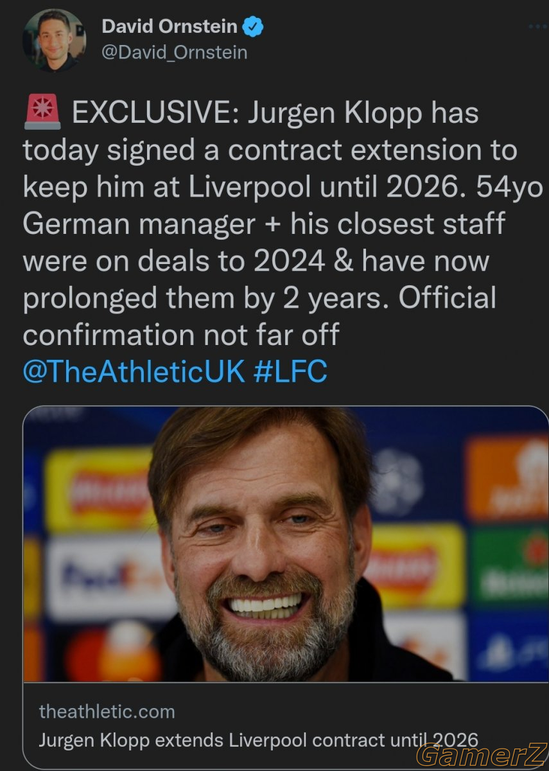Click the red siren emoji
Image resolution: width=549 pixels, height=771 pixels.
tap(42, 113)
